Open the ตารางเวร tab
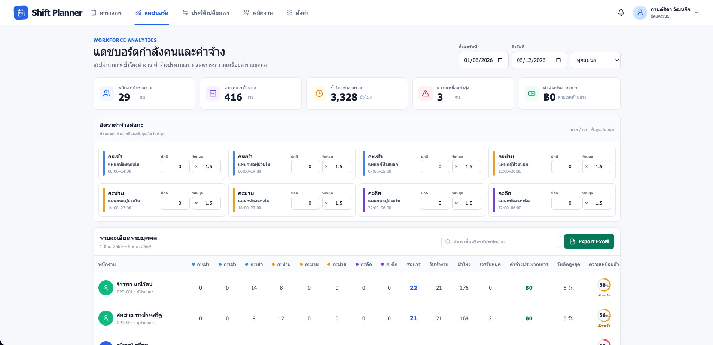Image resolution: width=713 pixels, height=345 pixels. point(106,13)
